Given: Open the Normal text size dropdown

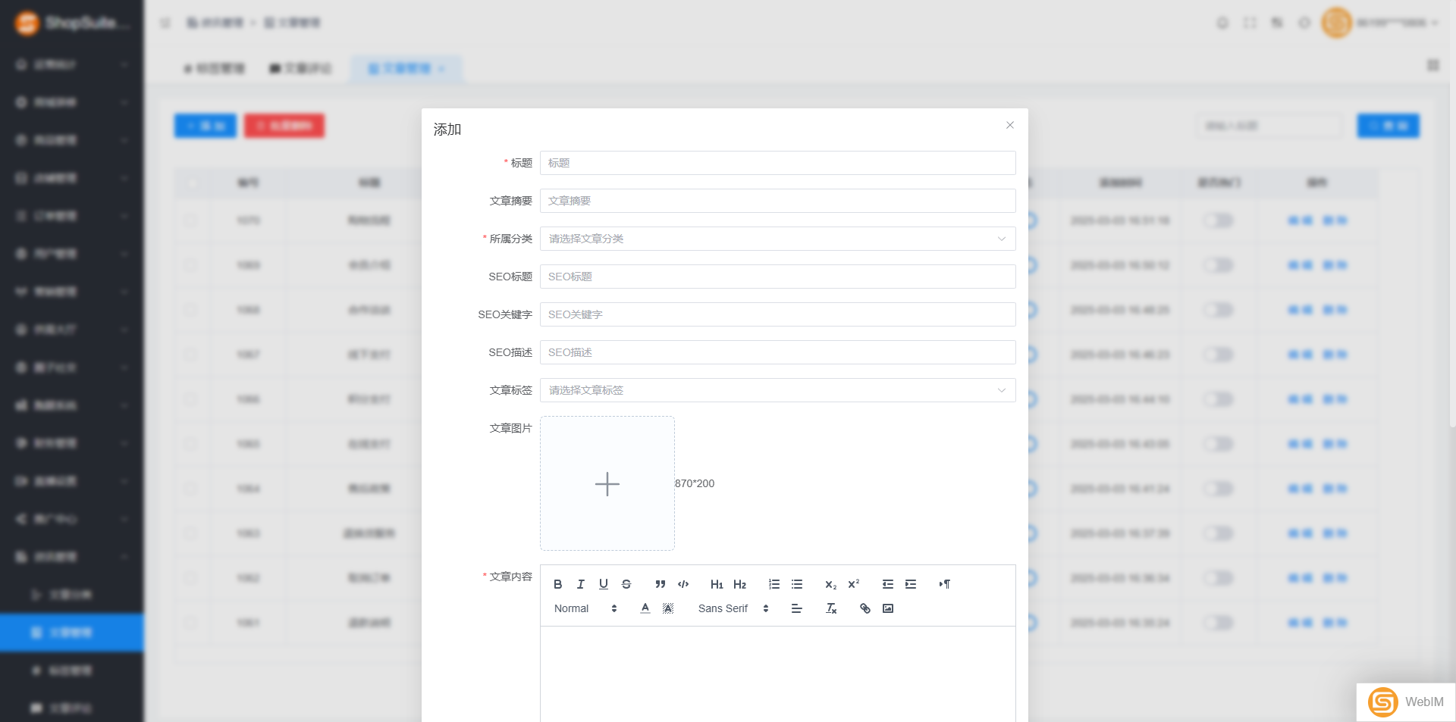Looking at the screenshot, I should (x=585, y=608).
